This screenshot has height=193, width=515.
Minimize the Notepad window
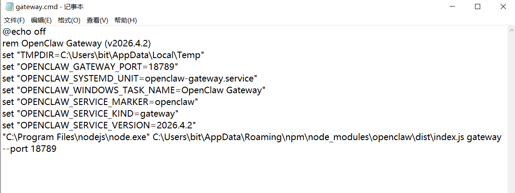point(452,7)
